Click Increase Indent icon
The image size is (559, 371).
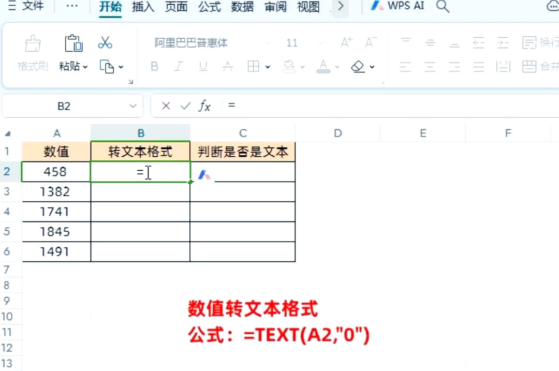point(503,43)
